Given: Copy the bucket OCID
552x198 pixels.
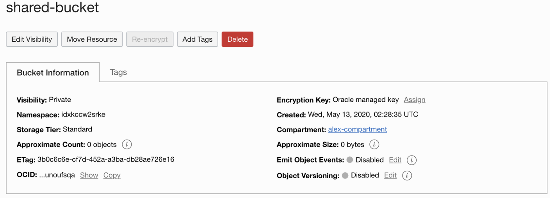Looking at the screenshot, I should [112, 175].
